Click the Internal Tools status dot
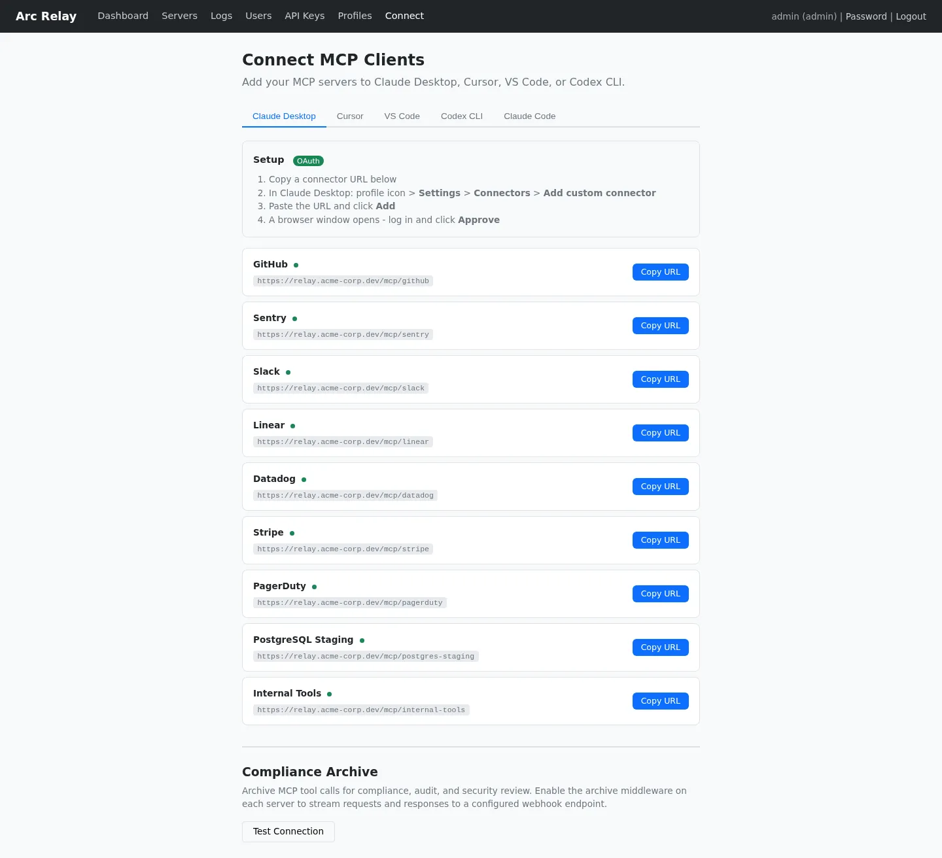The image size is (942, 858). coord(329,694)
